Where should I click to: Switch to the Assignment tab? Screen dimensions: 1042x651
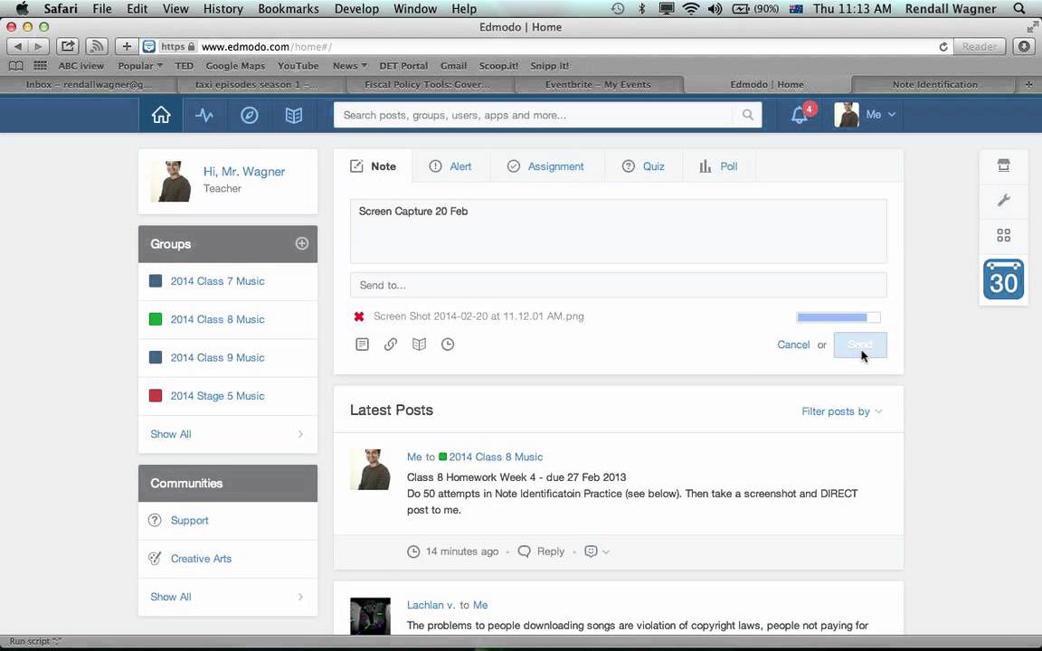click(x=545, y=166)
